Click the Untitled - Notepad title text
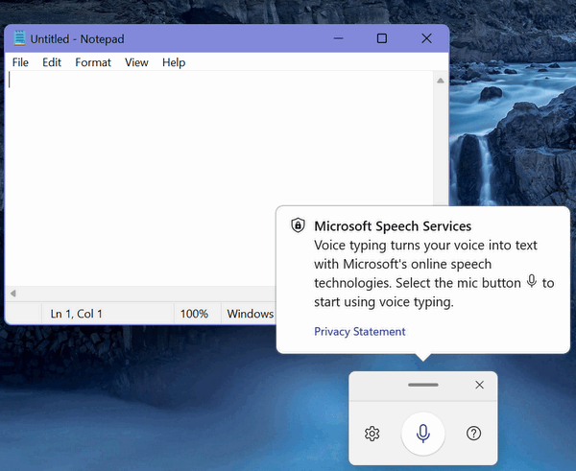576x471 pixels. pos(77,39)
